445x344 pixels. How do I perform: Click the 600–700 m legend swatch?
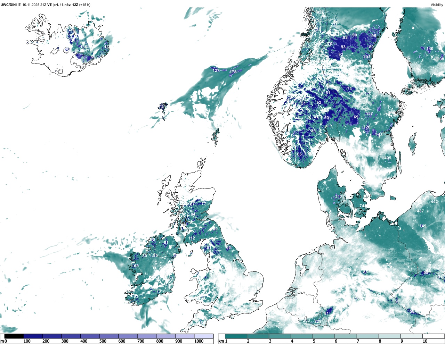click(128, 336)
